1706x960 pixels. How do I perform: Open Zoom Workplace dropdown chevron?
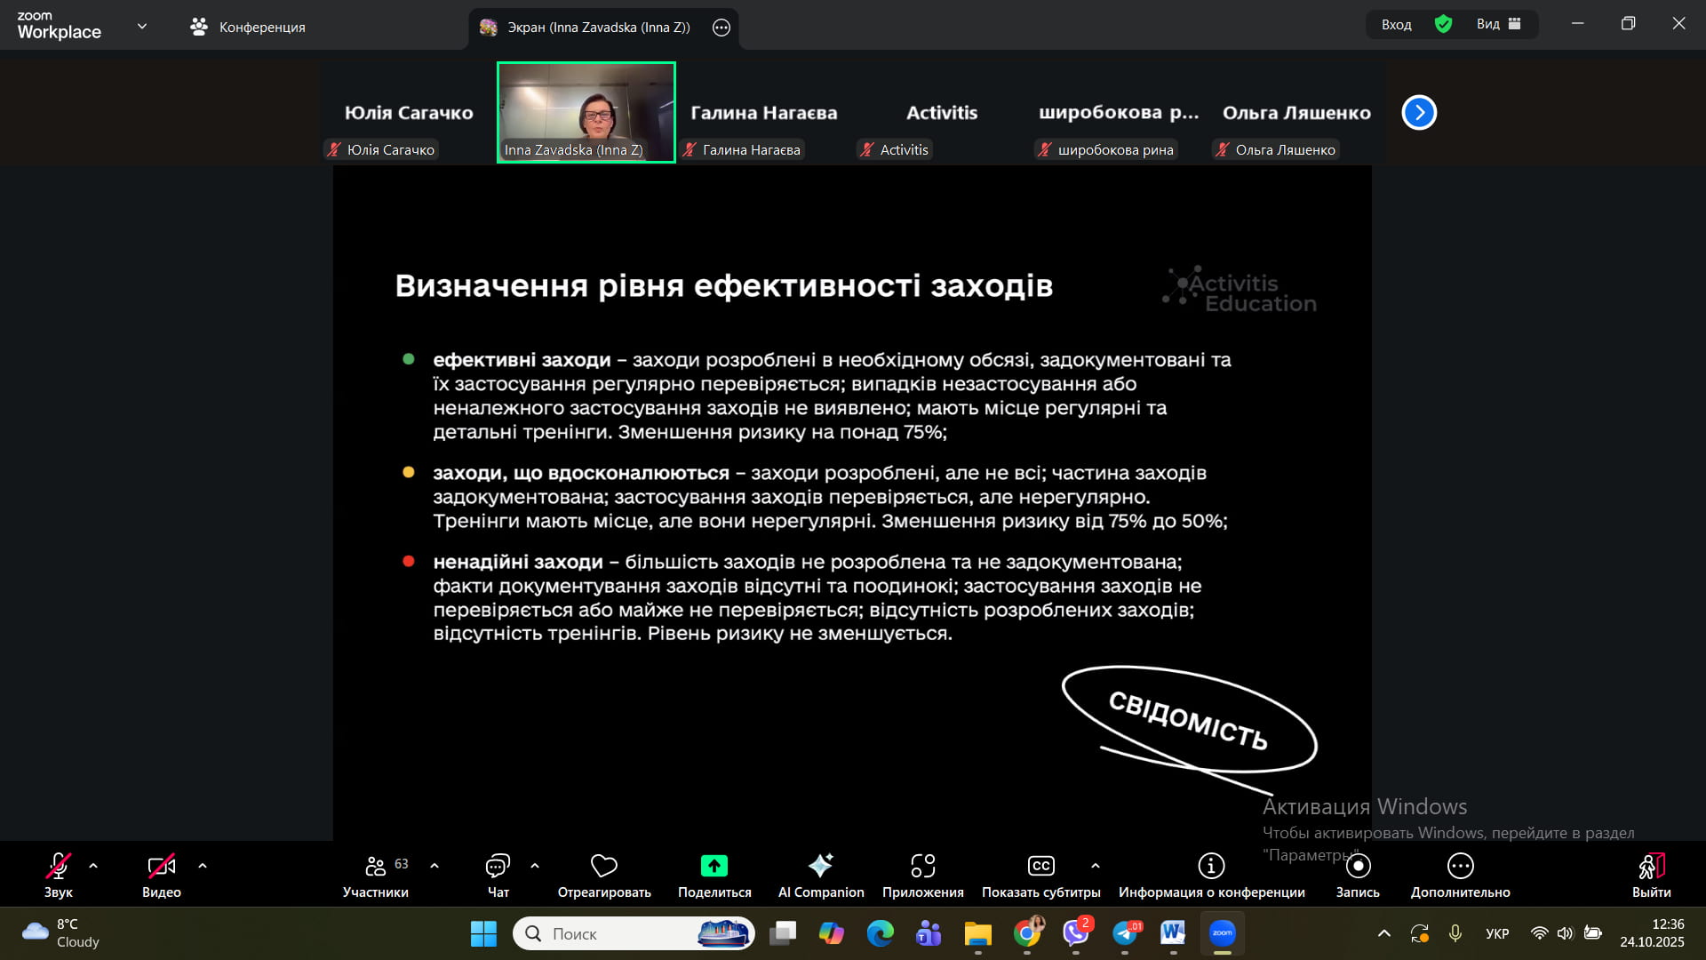tap(142, 26)
